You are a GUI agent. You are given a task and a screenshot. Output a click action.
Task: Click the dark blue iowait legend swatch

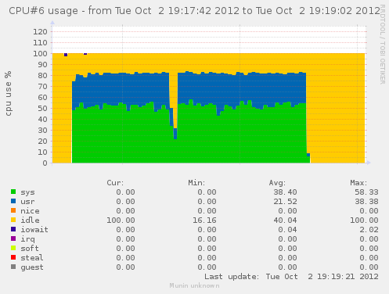[13, 229]
